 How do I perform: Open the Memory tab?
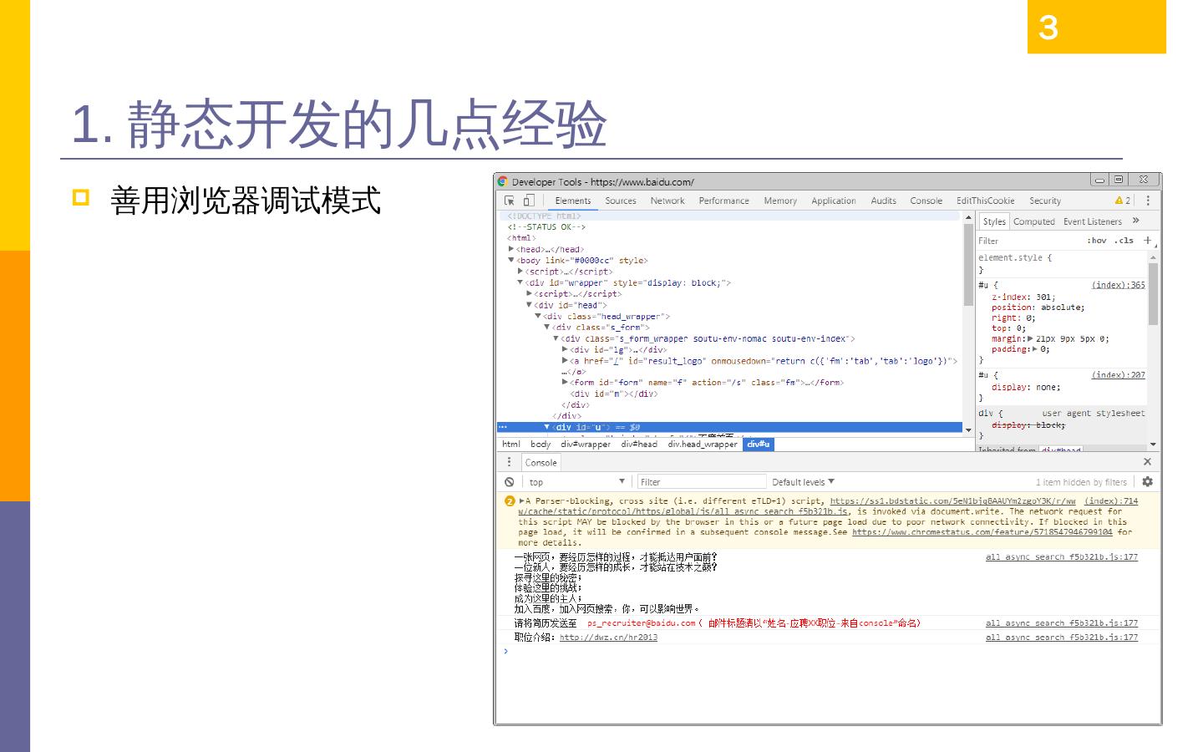(x=780, y=201)
